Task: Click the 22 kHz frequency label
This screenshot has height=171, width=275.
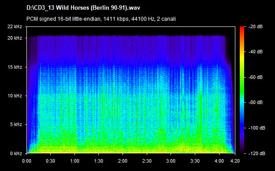Action: pos(15,26)
